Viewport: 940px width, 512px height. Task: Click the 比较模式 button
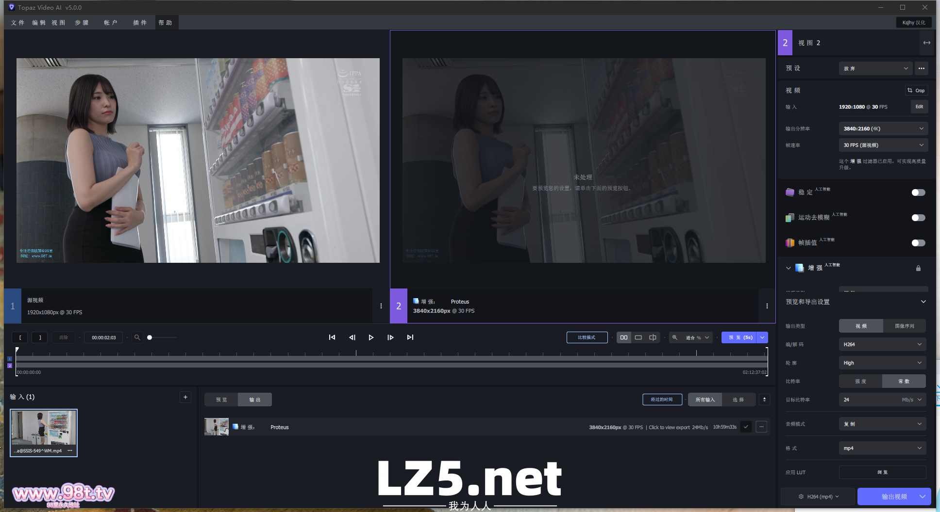coord(587,337)
